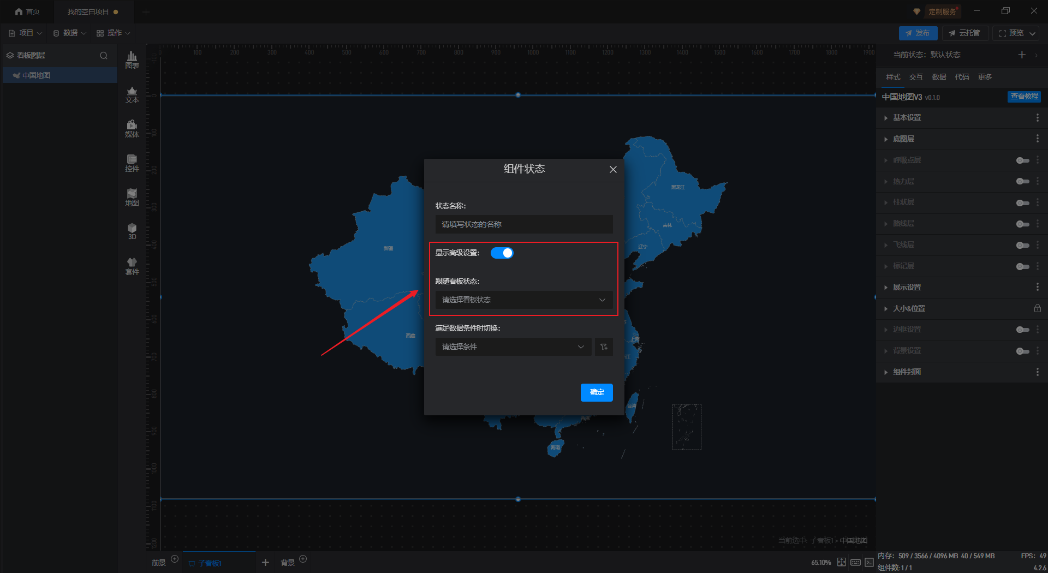Screen dimensions: 1048x573
Task: Open the 图表 (chart) component category
Action: (x=132, y=60)
